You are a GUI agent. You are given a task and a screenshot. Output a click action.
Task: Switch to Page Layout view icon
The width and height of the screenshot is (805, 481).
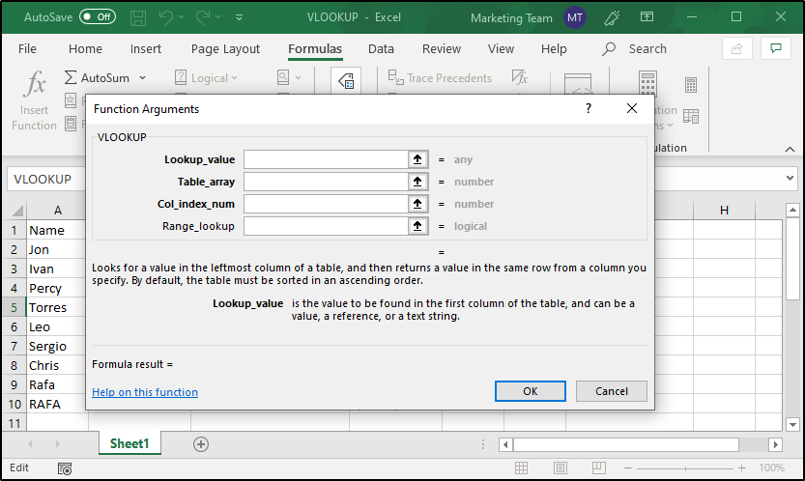[x=561, y=468]
